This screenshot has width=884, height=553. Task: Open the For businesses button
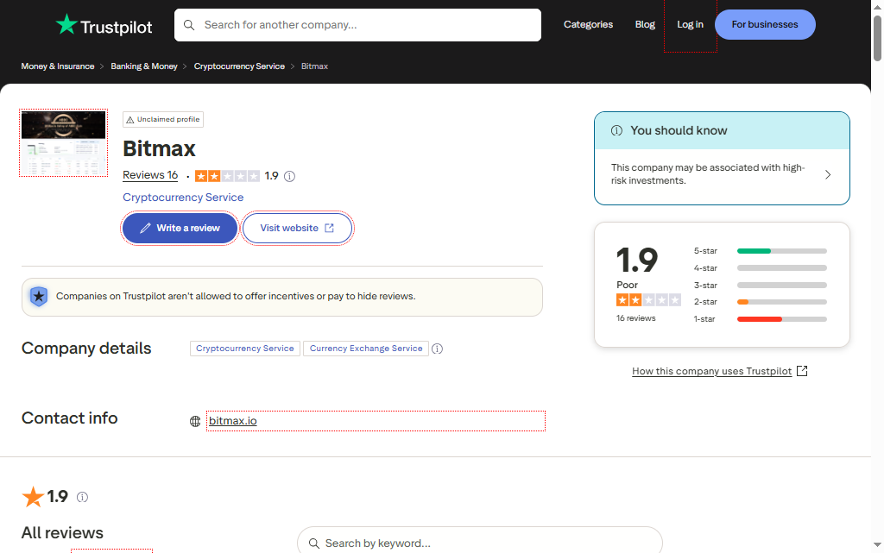click(x=765, y=24)
